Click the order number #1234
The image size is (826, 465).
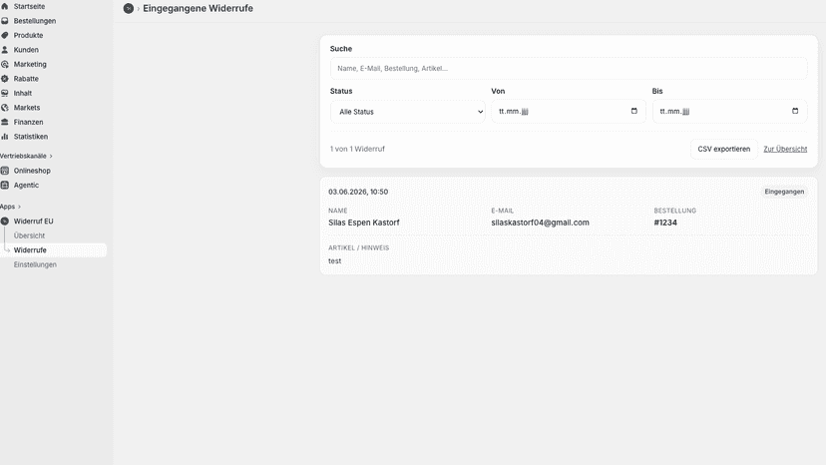coord(665,223)
